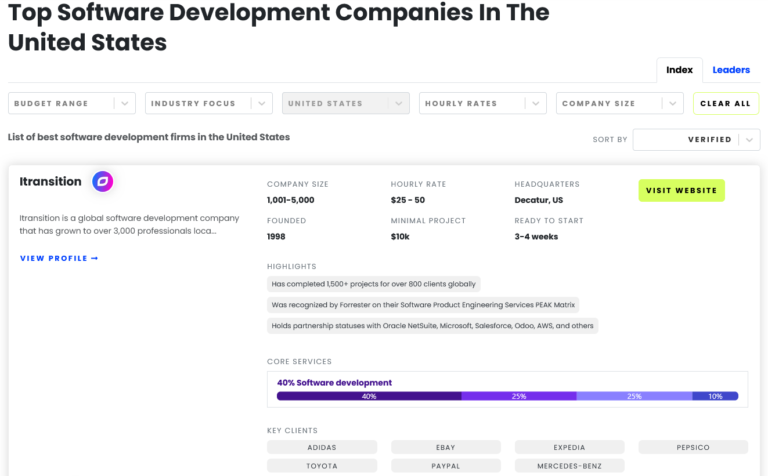Viewport: 768px width, 476px height.
Task: Click the '1998' founded year value
Action: tap(276, 237)
